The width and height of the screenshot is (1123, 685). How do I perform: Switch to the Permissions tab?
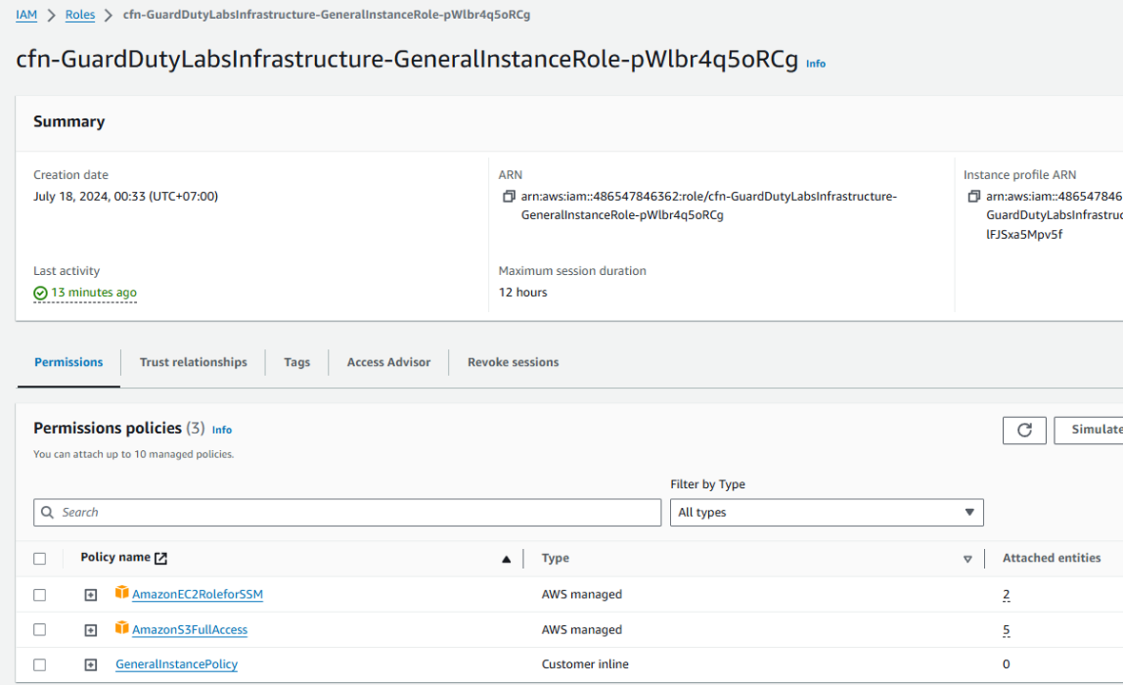point(69,362)
